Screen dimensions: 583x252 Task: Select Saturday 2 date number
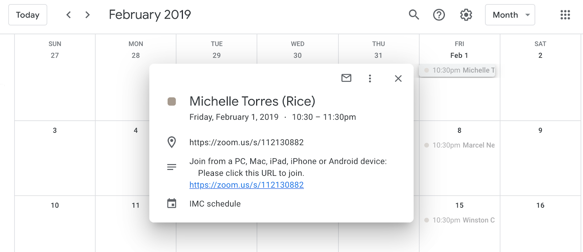[x=540, y=55]
